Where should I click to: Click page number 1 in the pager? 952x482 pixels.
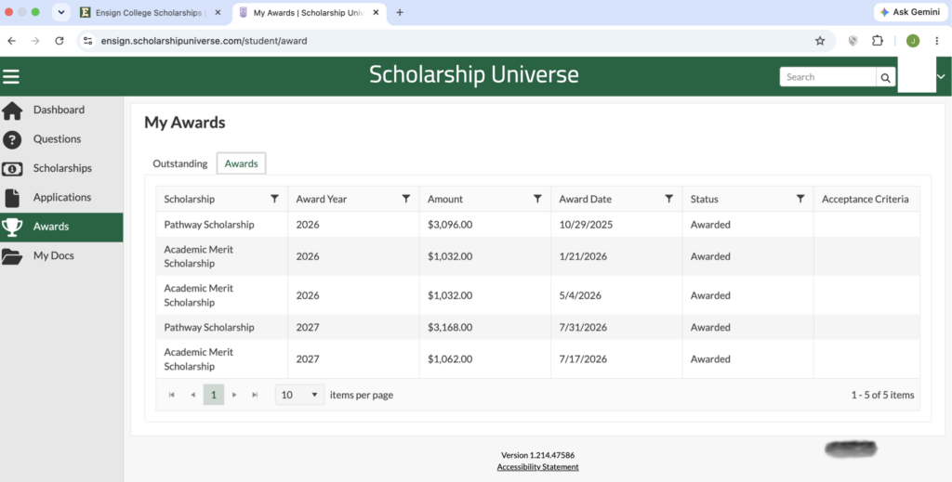tap(214, 395)
